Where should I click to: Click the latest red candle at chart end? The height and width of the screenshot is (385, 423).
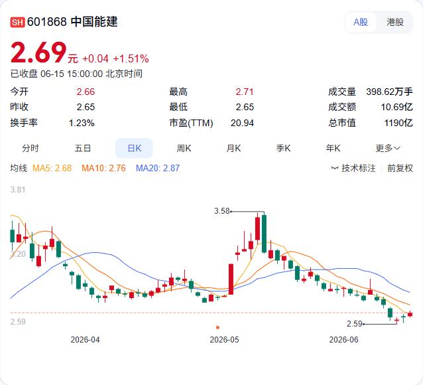coord(410,314)
